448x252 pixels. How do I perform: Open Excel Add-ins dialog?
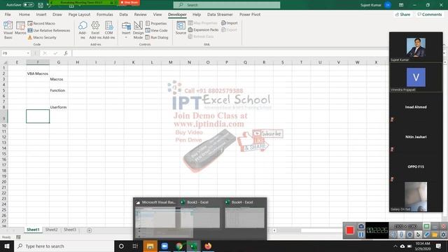(x=95, y=29)
